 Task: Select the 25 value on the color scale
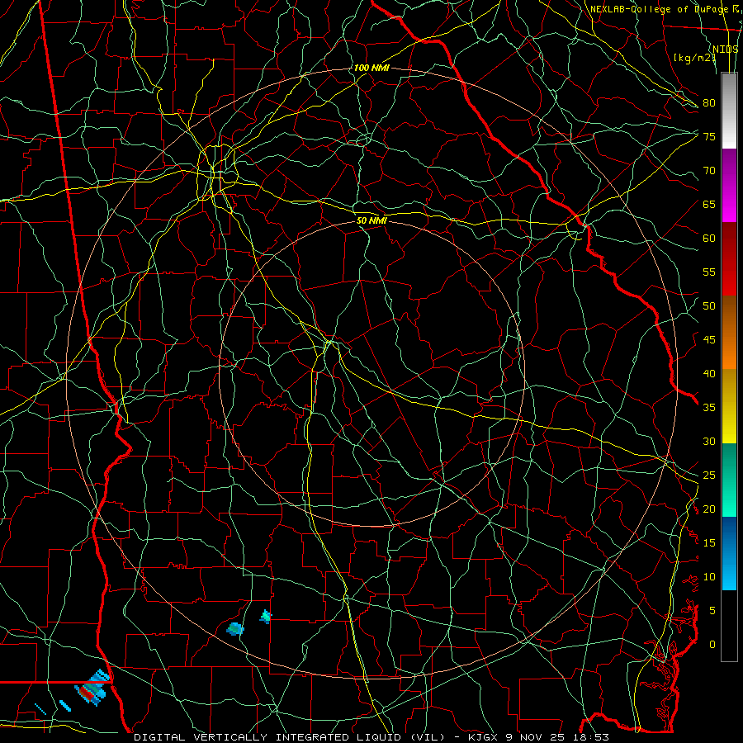click(x=709, y=476)
